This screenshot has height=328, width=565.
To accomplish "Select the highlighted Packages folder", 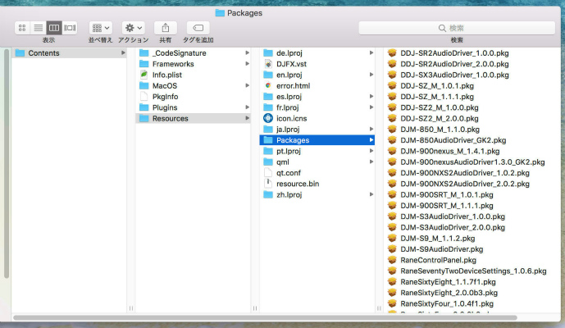I will pos(317,140).
